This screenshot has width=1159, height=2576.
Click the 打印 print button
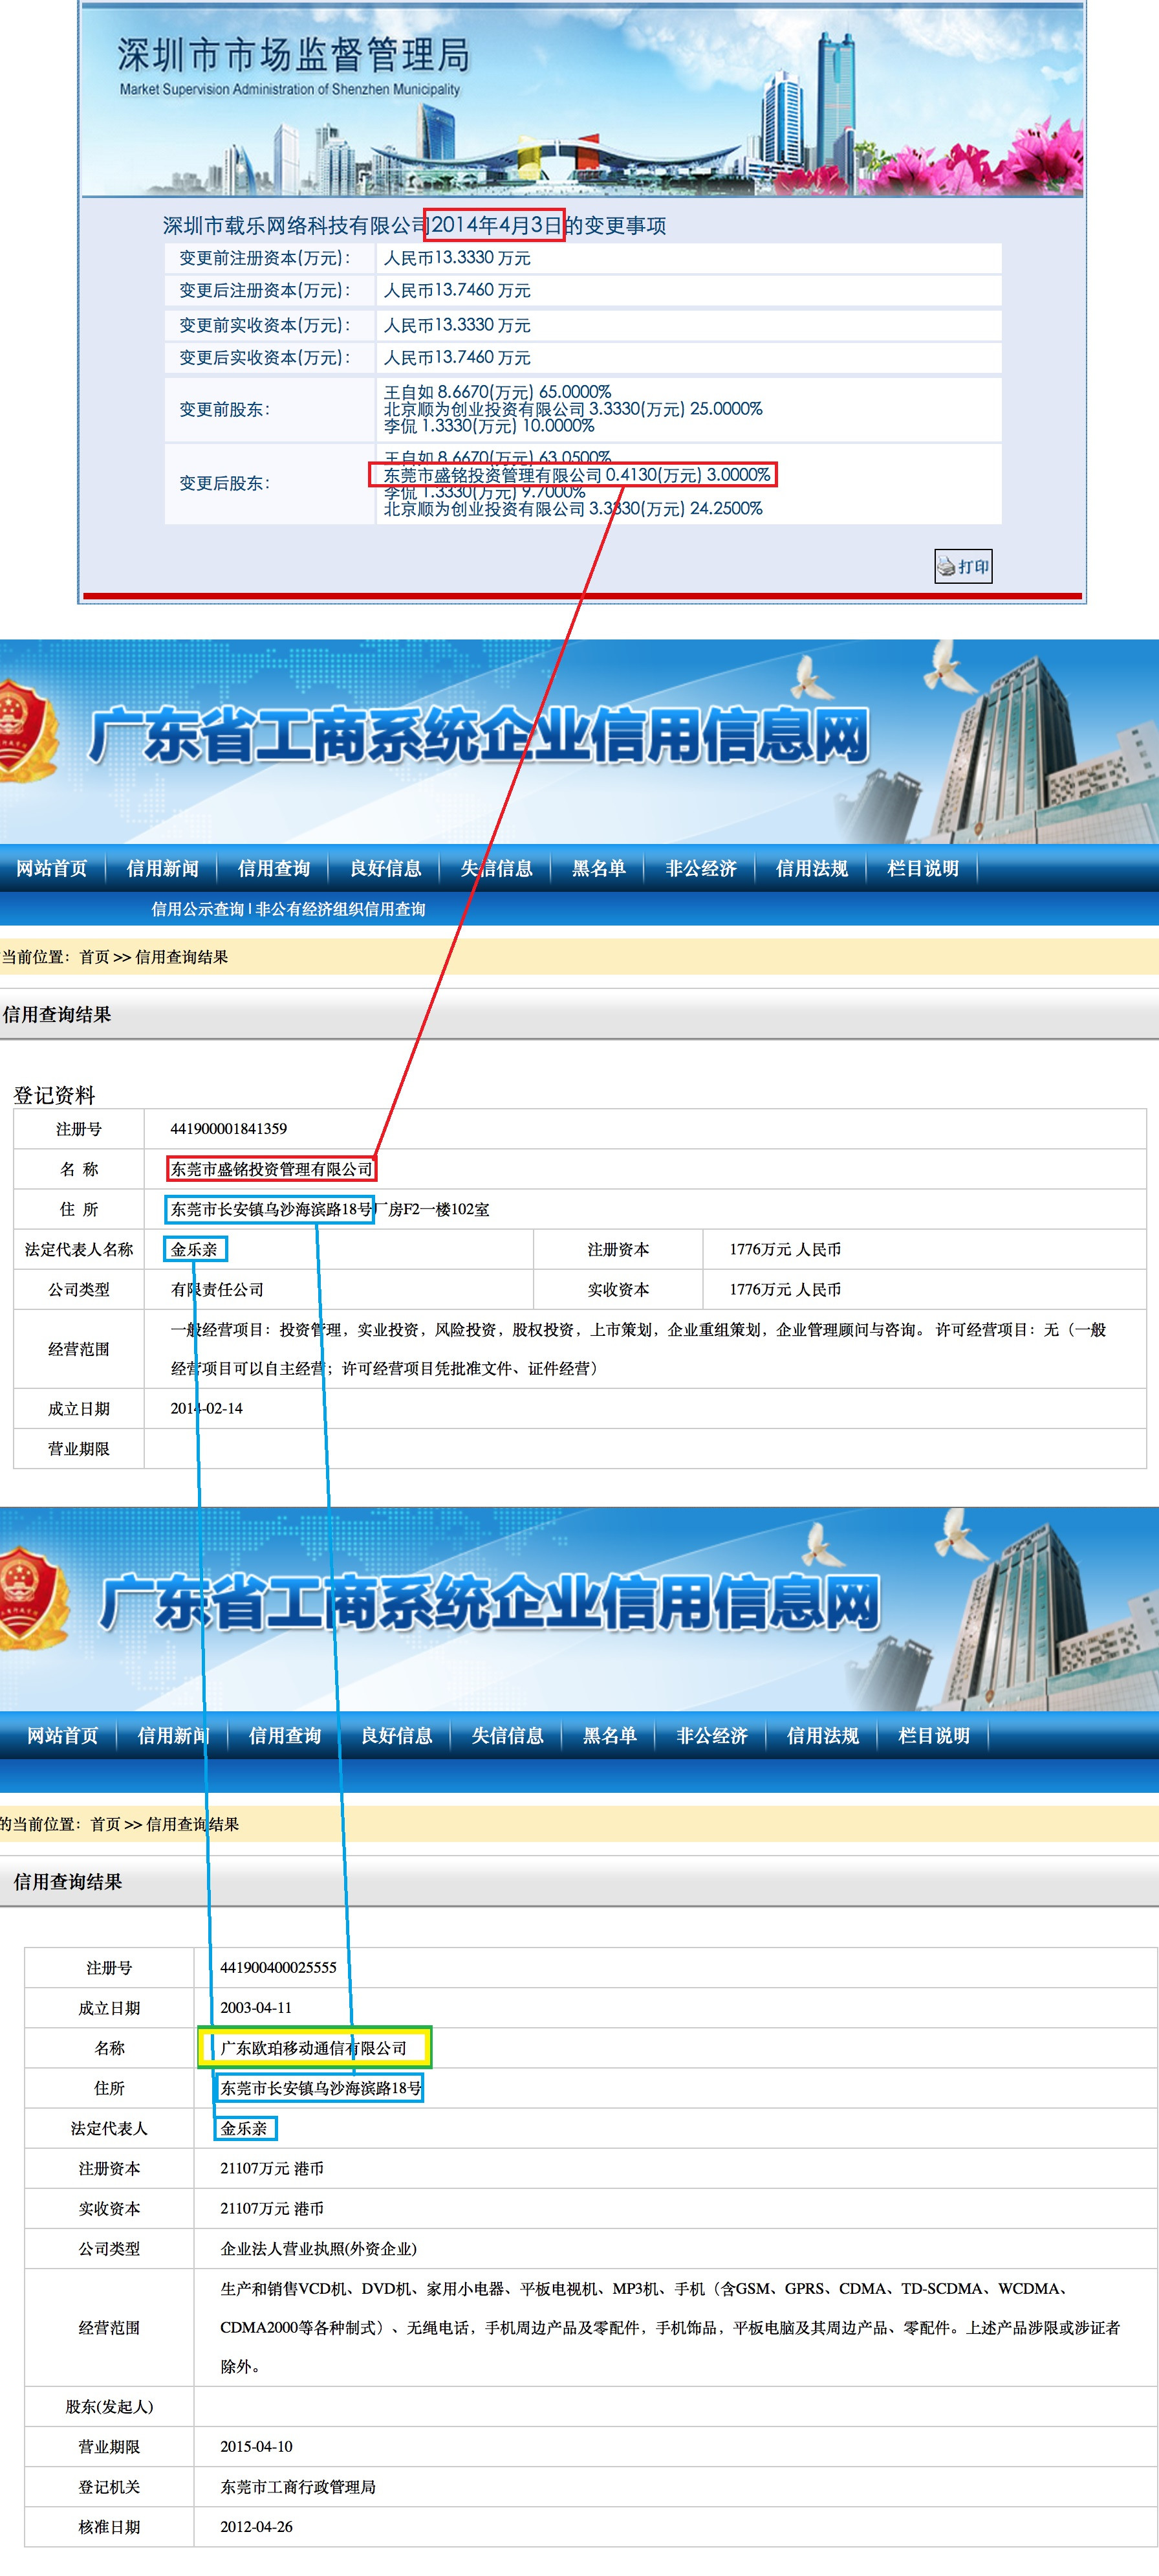point(963,566)
